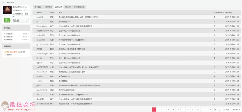242x112 pixels.
Task: Click the 内容 column header
Action: click(x=60, y=12)
